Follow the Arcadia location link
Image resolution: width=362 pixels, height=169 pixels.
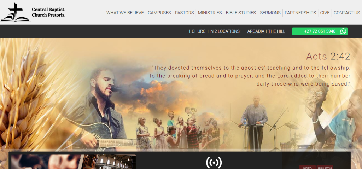(256, 31)
